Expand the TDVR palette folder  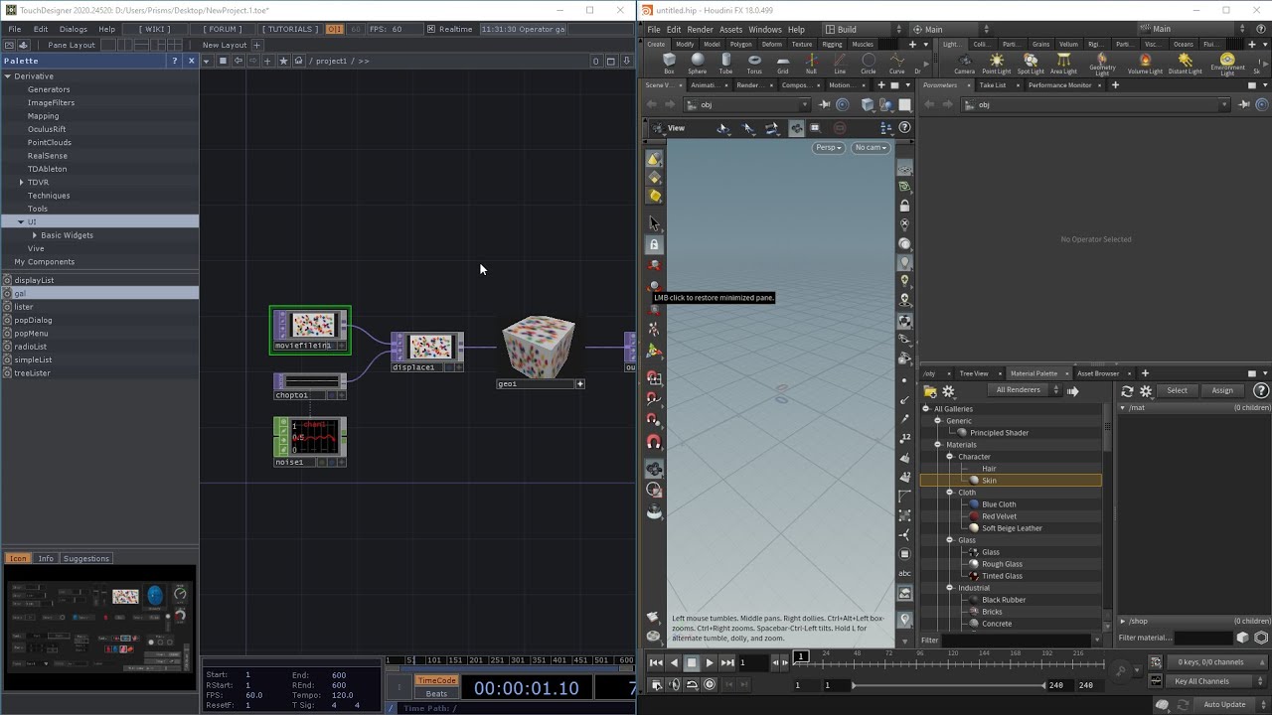22,182
